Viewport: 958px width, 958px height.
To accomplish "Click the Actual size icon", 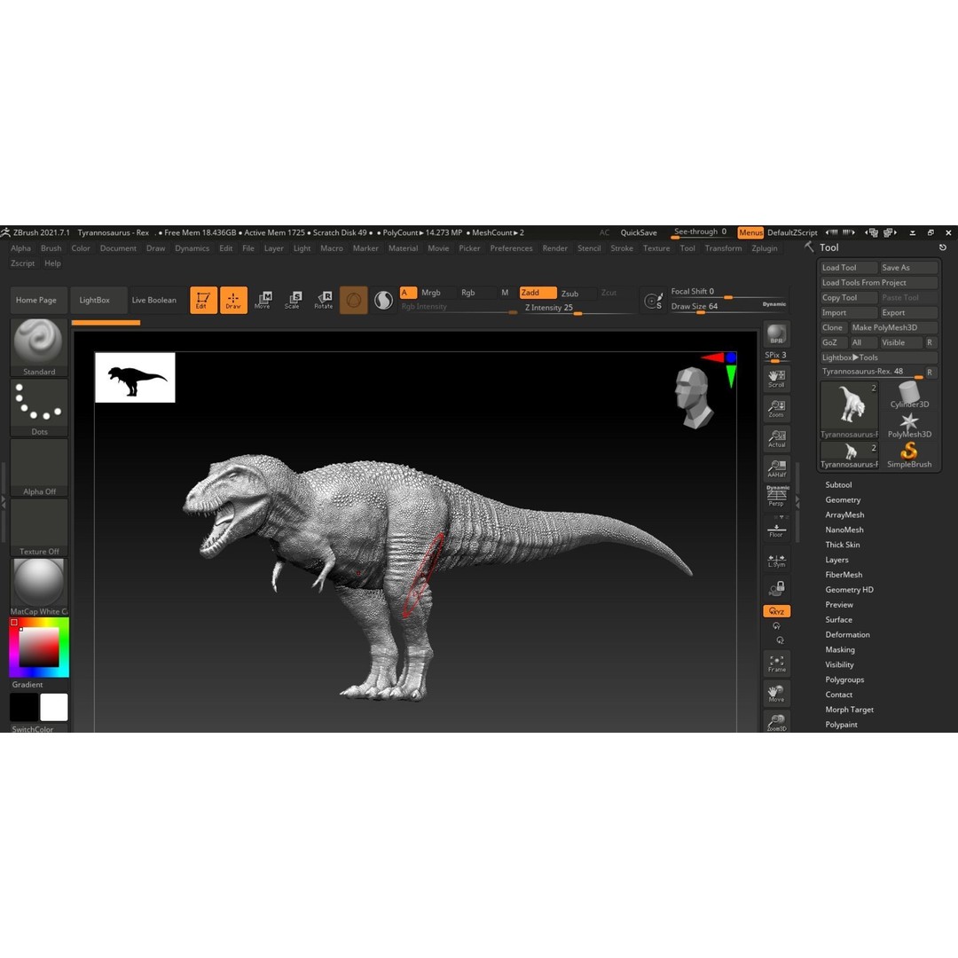I will (776, 439).
